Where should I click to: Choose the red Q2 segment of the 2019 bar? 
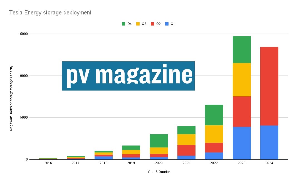131,156
